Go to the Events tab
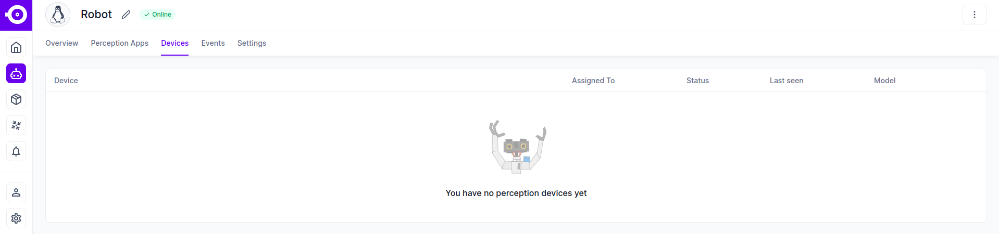The image size is (999, 234). (213, 43)
